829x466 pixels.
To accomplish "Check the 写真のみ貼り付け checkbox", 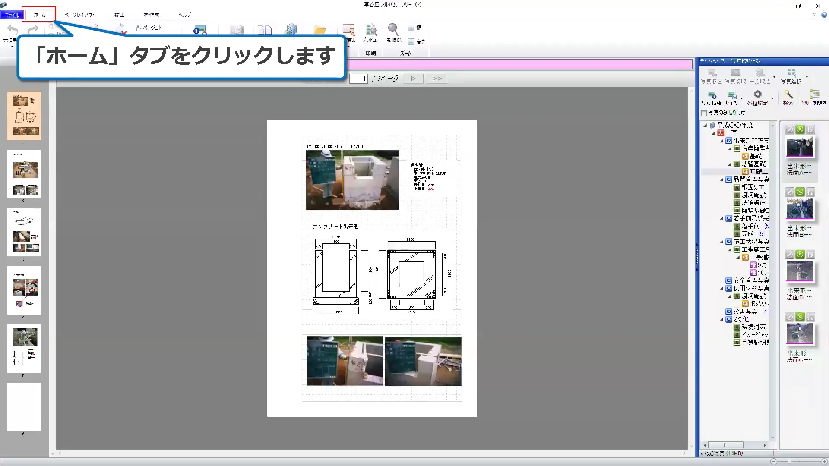I will pyautogui.click(x=704, y=112).
